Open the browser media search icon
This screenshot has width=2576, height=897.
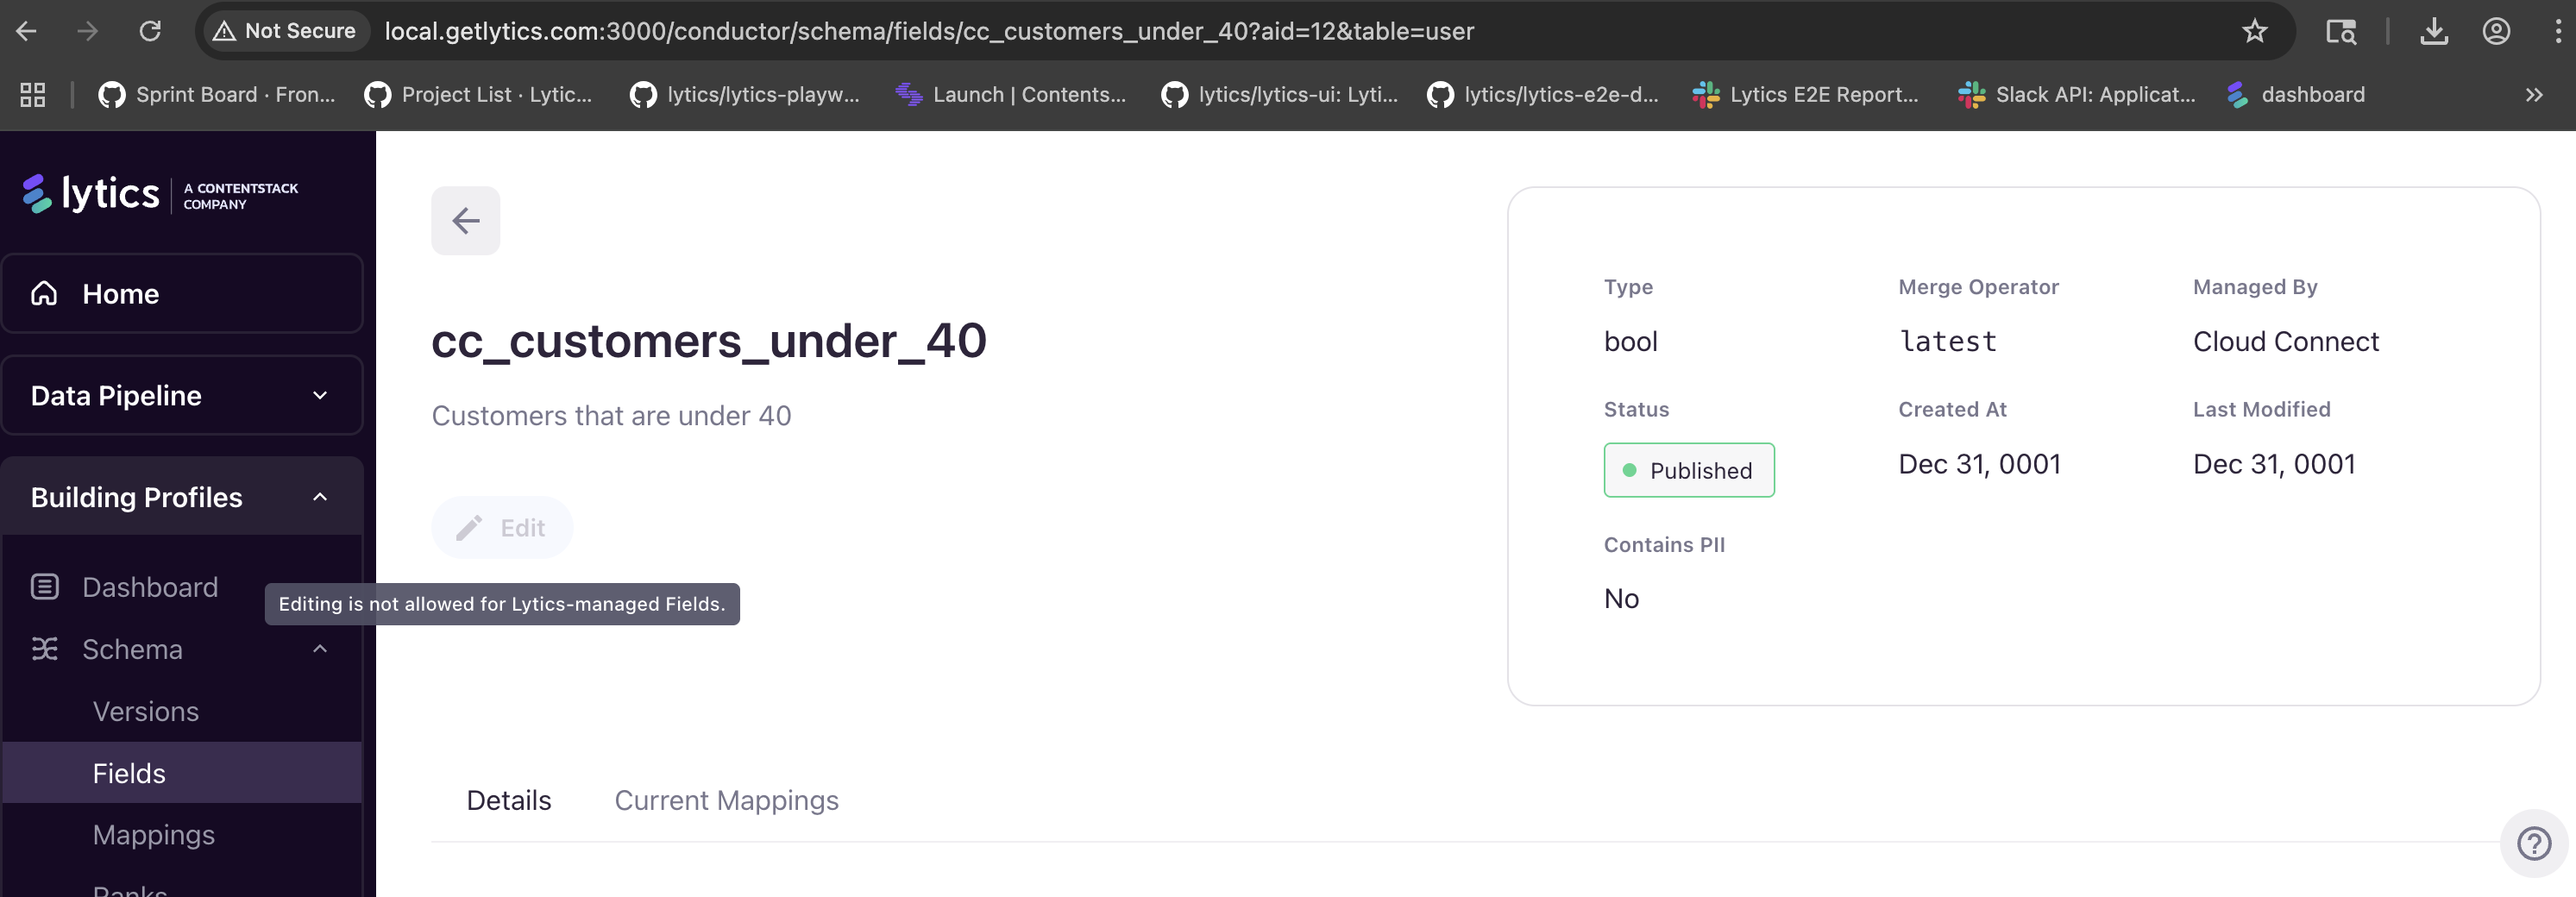coord(2340,31)
